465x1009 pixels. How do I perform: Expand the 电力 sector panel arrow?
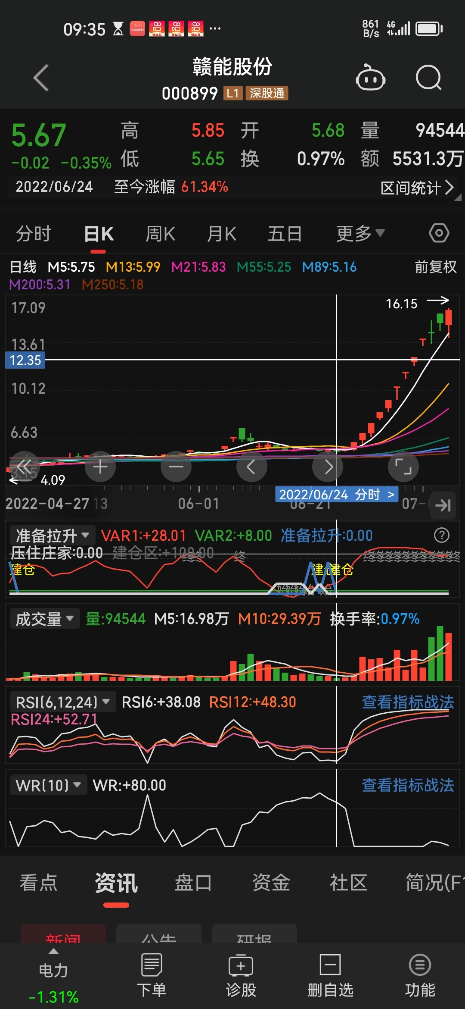pyautogui.click(x=53, y=952)
